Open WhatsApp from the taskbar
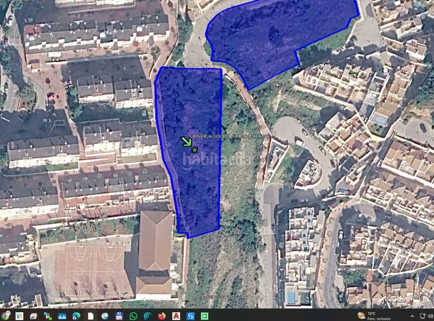434x321 pixels. pyautogui.click(x=133, y=316)
